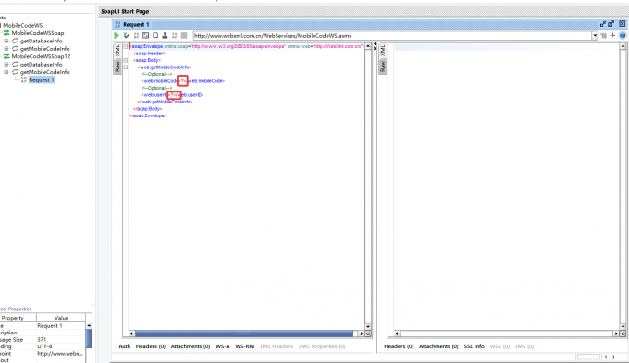The height and width of the screenshot is (363, 629).
Task: Select Request 1 in navigator tree
Action: click(x=42, y=79)
